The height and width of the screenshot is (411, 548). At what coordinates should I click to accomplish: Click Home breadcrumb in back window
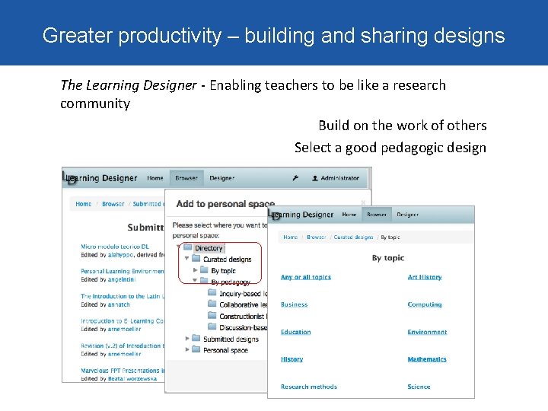[83, 204]
